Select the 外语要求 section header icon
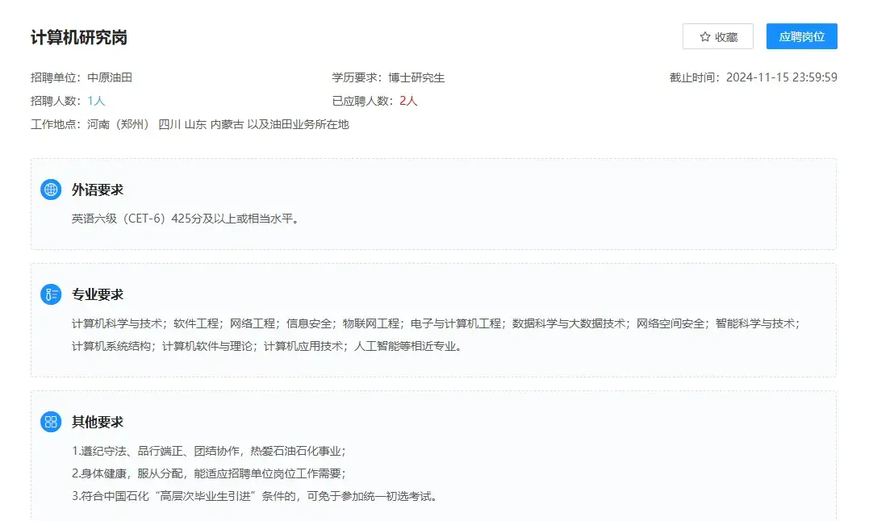 tap(51, 190)
